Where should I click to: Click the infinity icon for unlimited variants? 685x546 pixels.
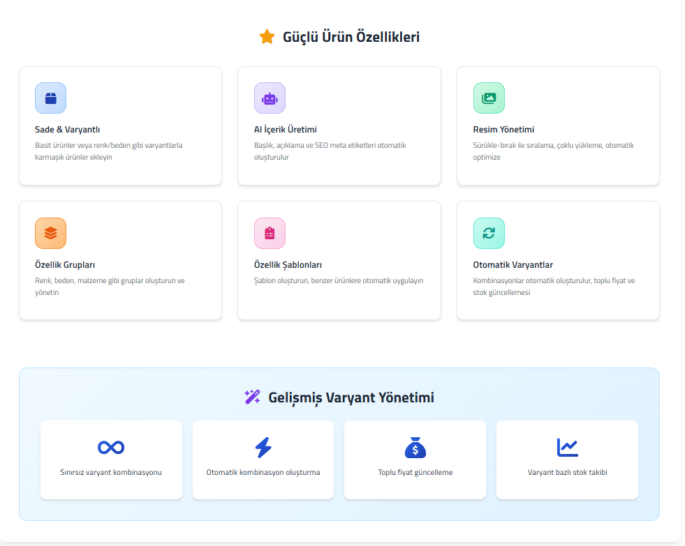[111, 447]
